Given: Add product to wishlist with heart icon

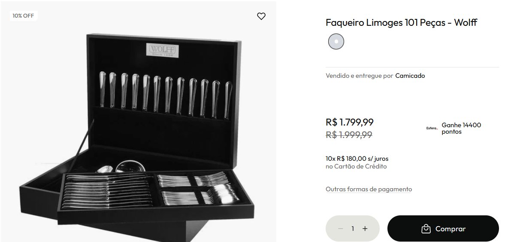Looking at the screenshot, I should click(x=261, y=16).
